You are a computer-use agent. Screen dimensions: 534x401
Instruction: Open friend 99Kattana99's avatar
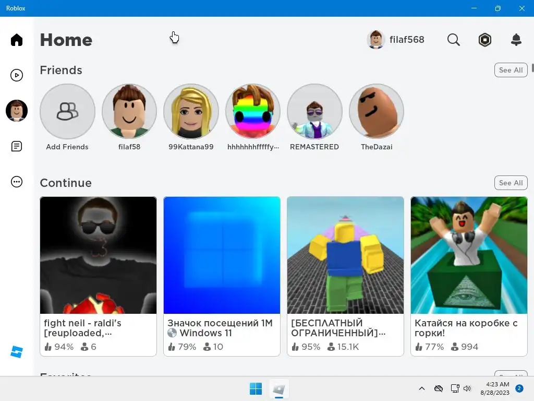click(191, 112)
